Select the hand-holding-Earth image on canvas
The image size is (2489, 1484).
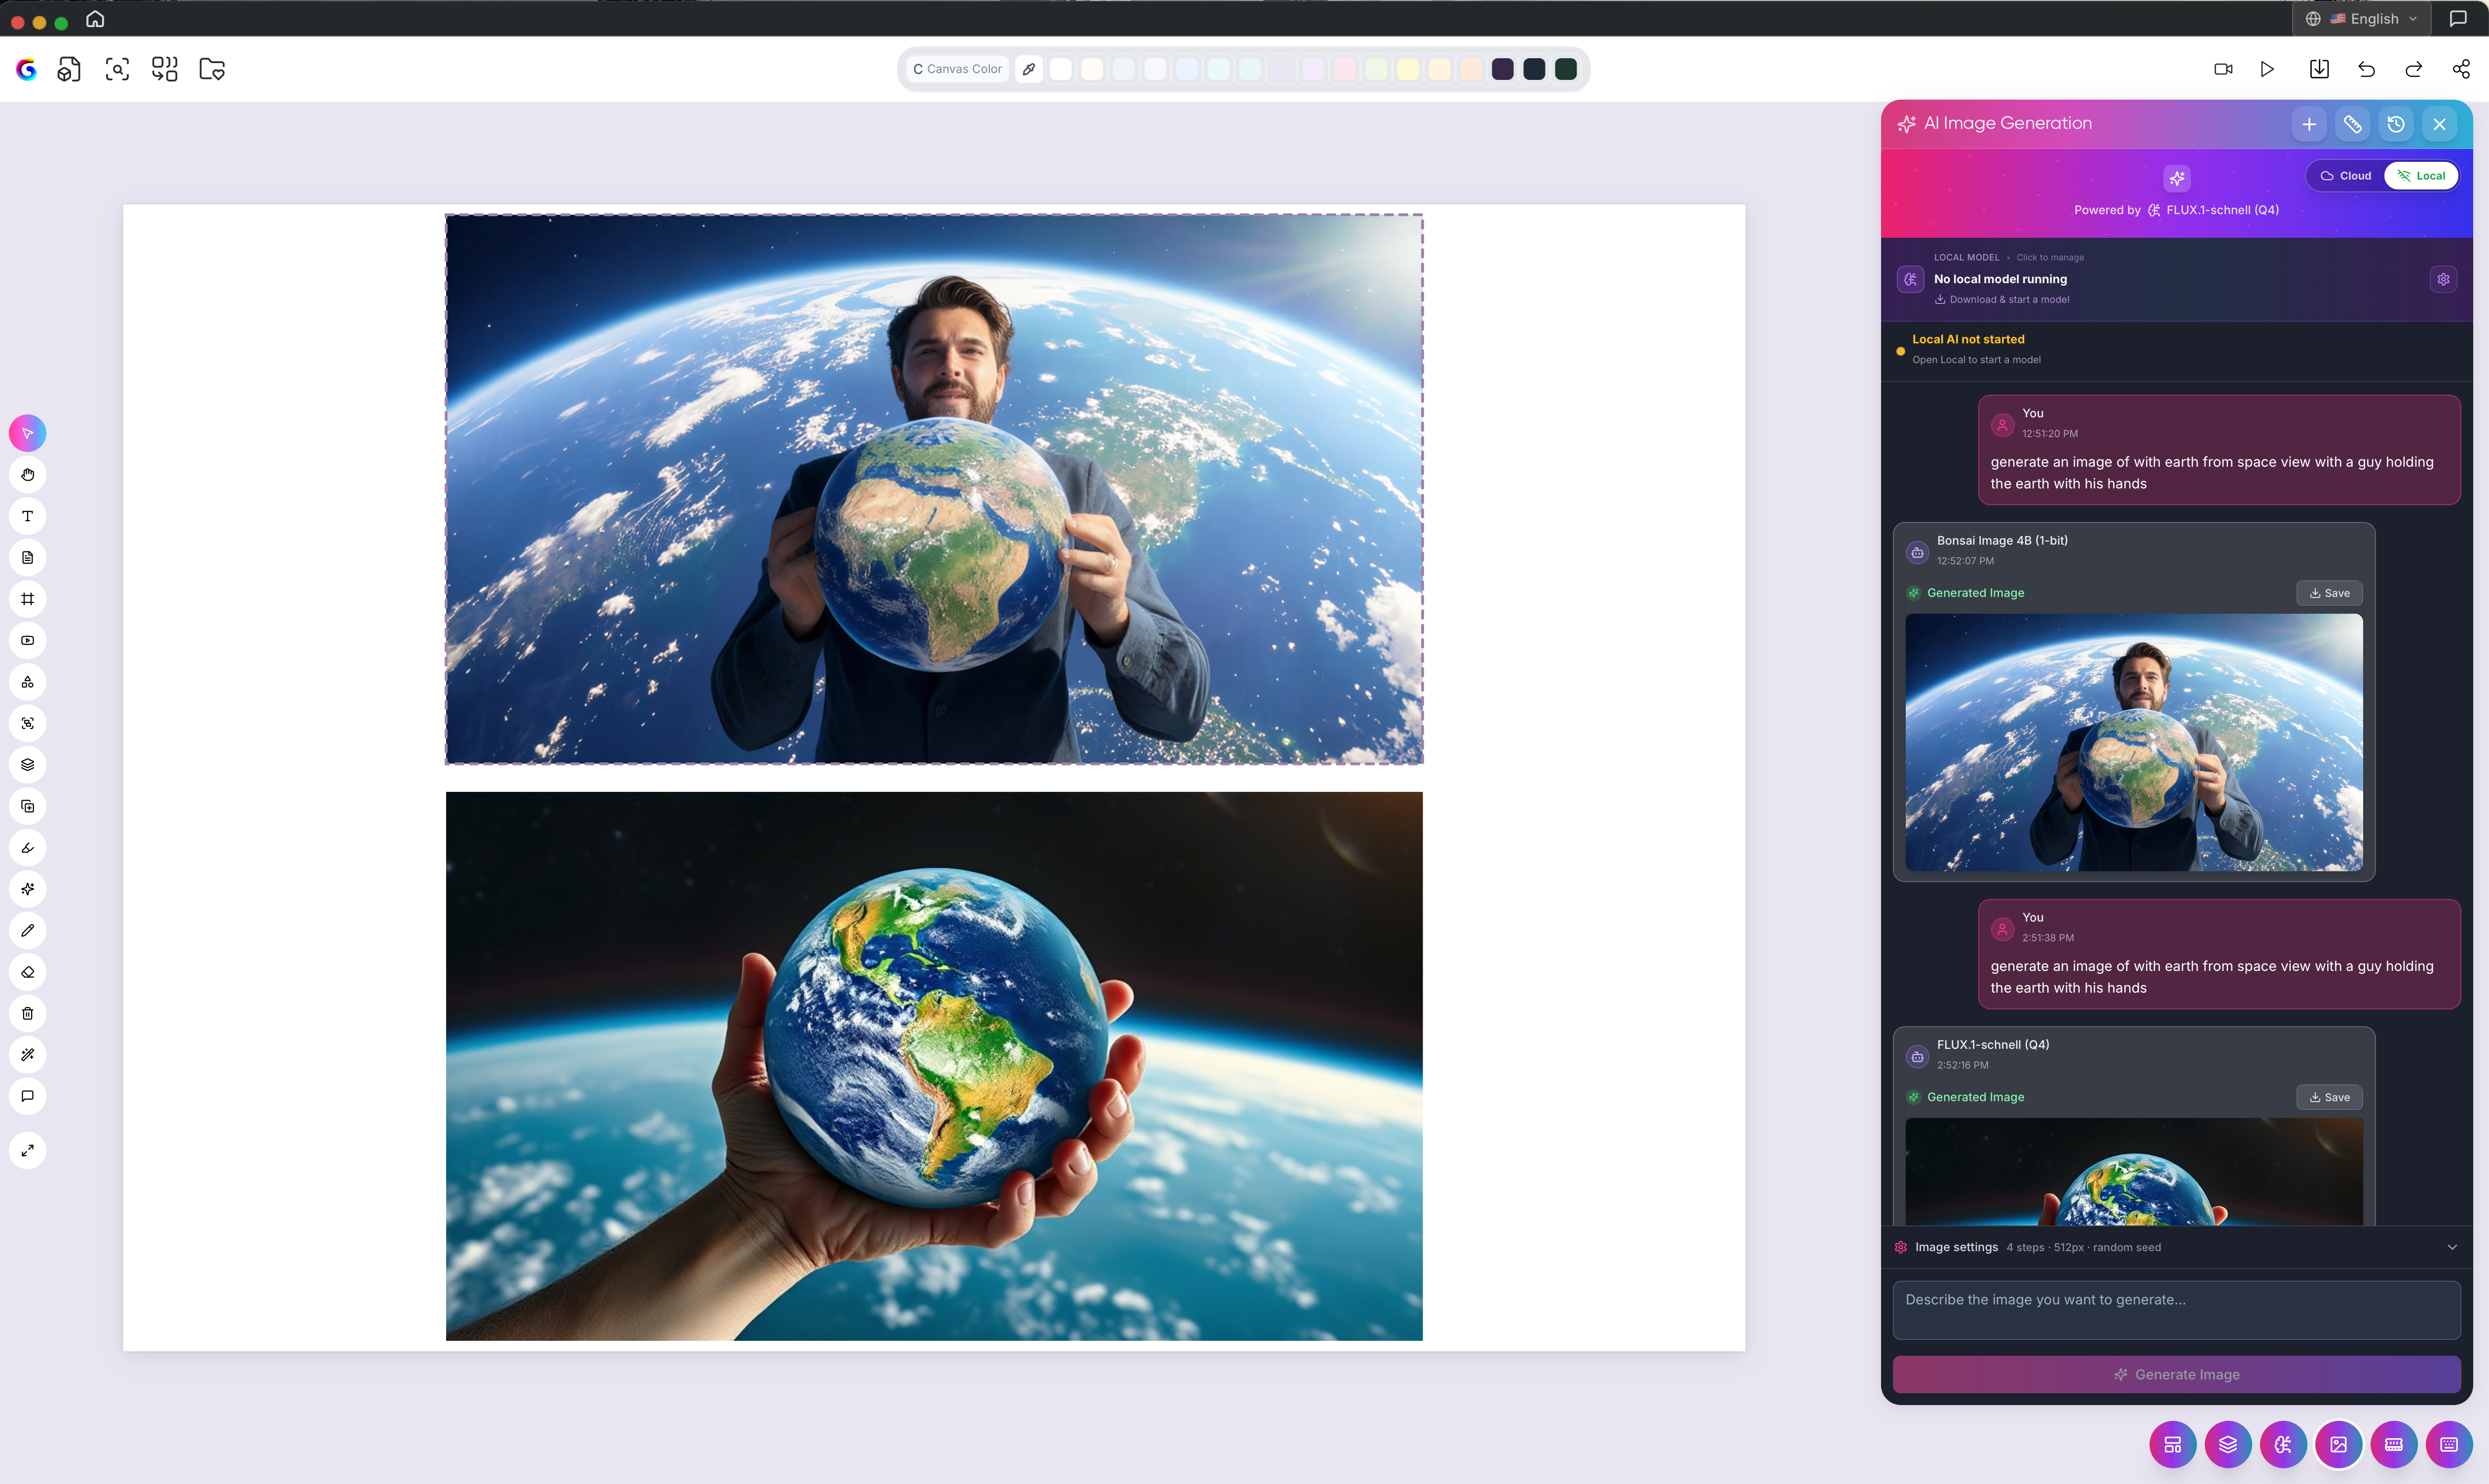(x=934, y=1066)
